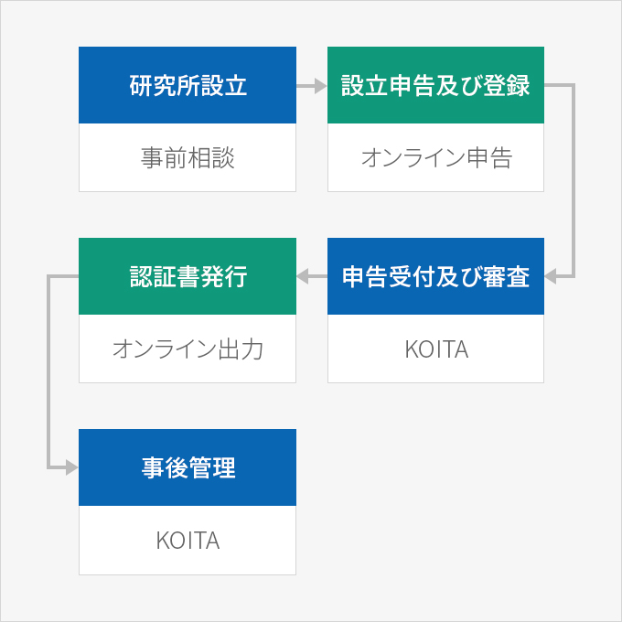Select the KOITA box under 事後管理
Viewport: 622px width, 622px height.
pos(188,541)
